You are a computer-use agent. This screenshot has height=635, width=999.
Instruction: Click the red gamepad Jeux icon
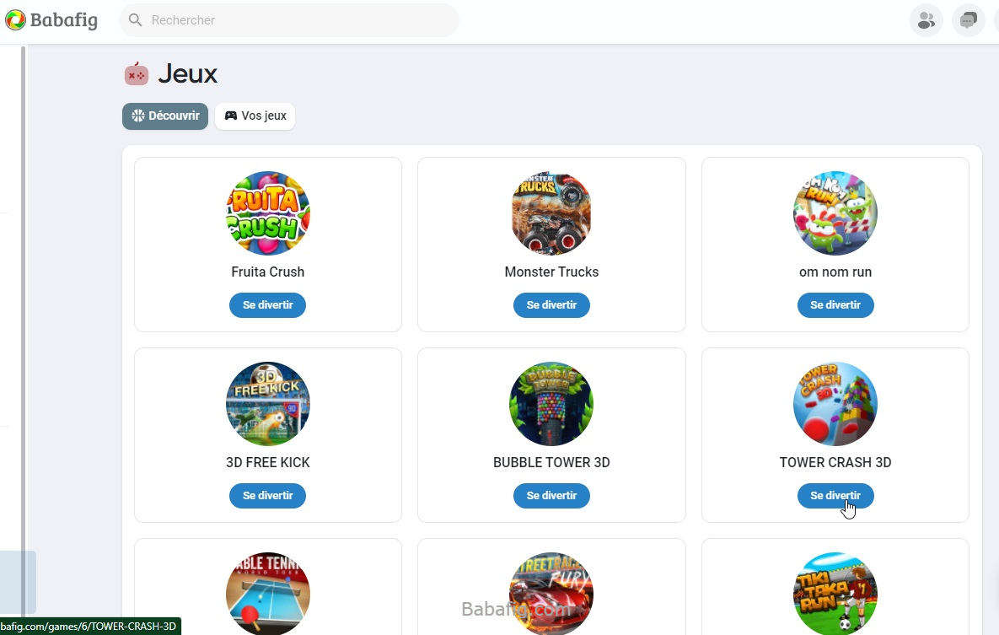pyautogui.click(x=137, y=74)
